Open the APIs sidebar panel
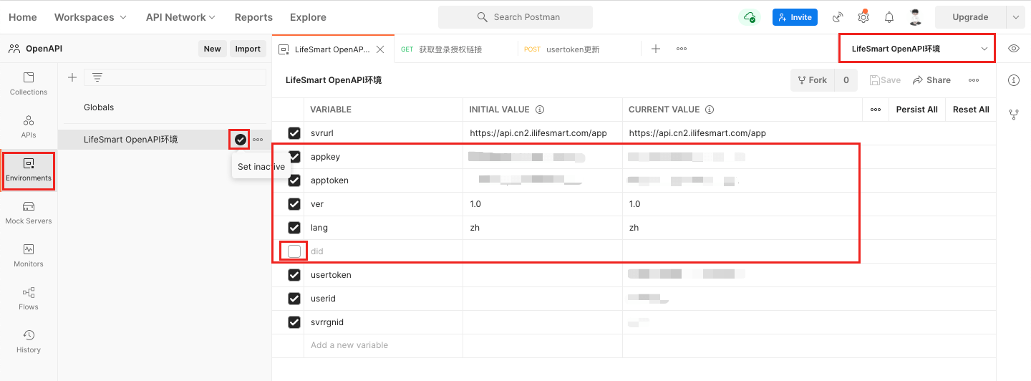 coord(29,126)
